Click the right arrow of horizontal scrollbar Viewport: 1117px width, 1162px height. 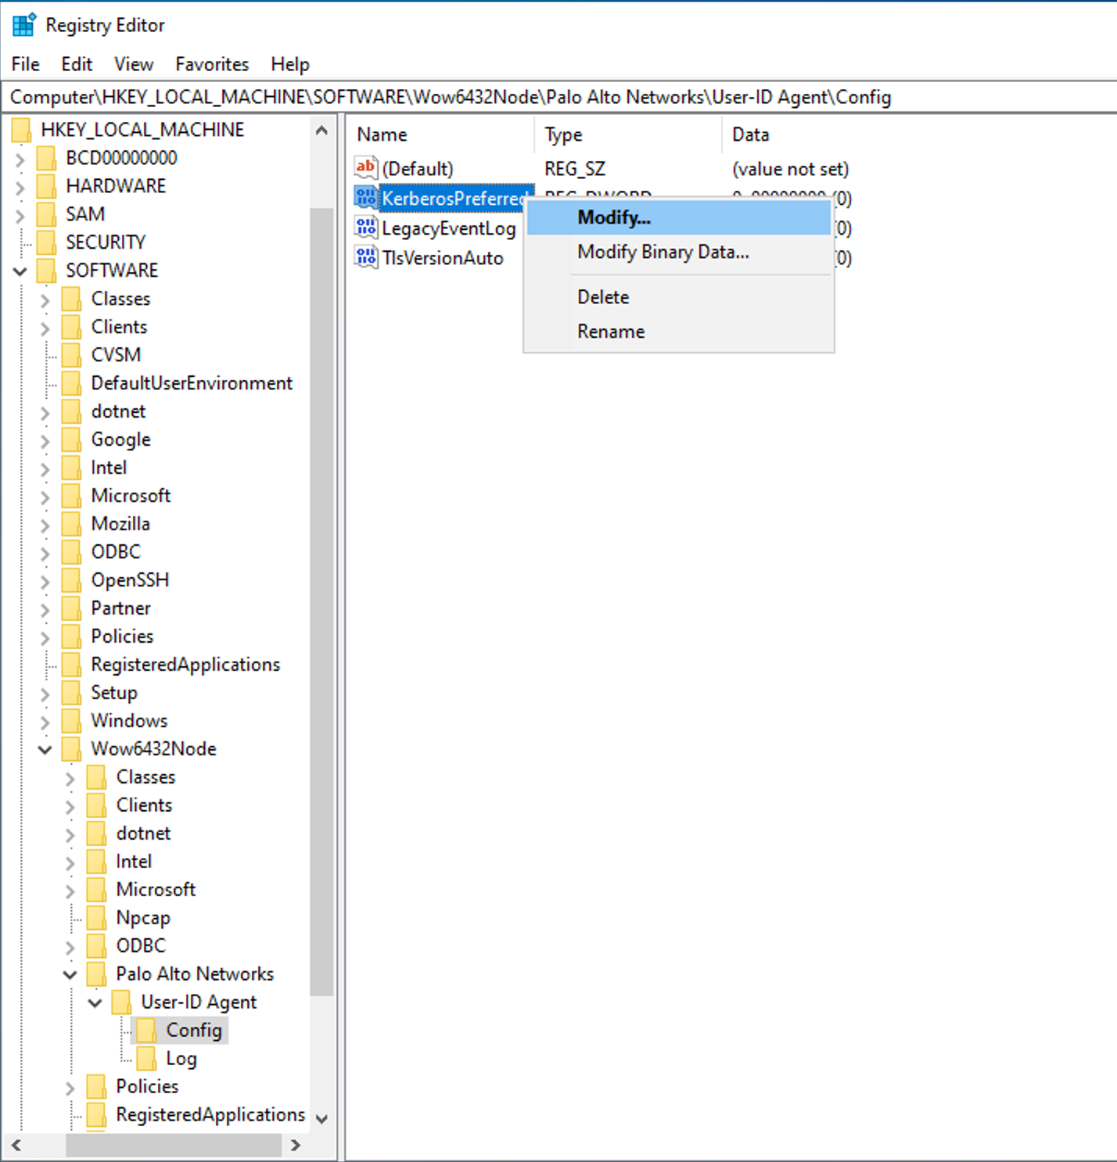296,1146
